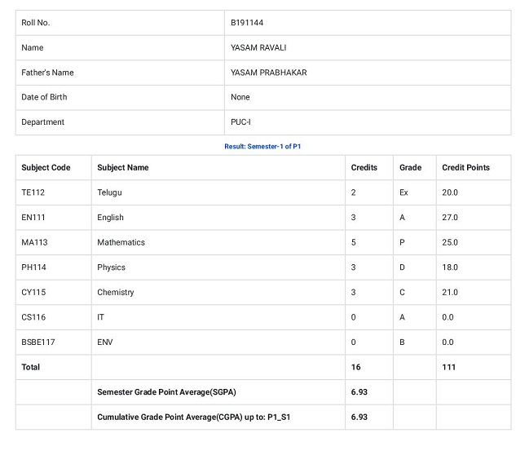Click the Credit Points column header

pos(465,168)
